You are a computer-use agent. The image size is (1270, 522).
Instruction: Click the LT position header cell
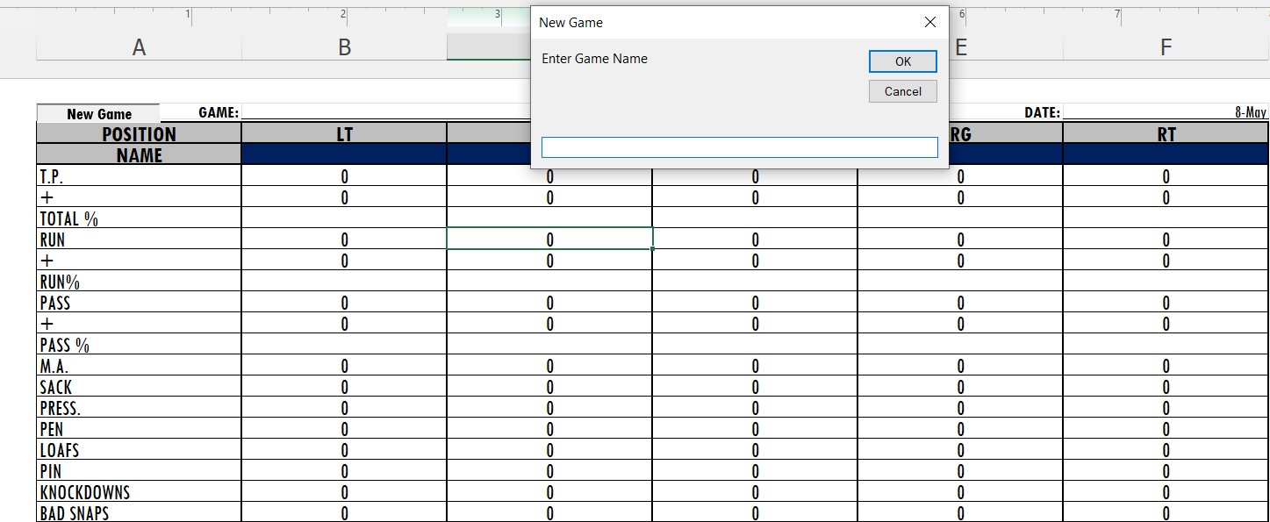[x=344, y=133]
